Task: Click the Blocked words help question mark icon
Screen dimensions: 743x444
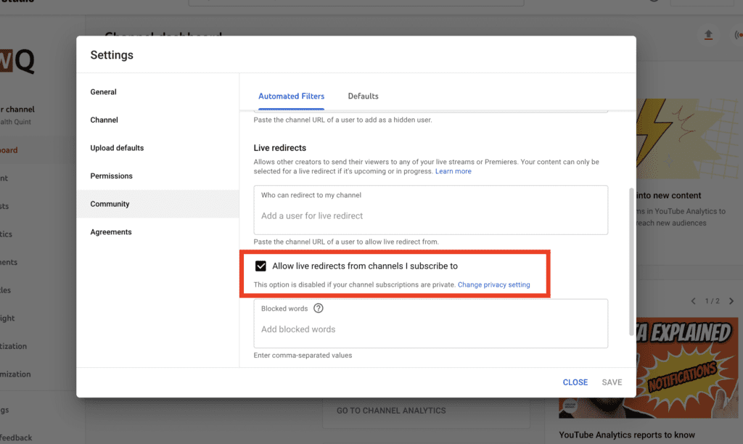Action: coord(319,308)
